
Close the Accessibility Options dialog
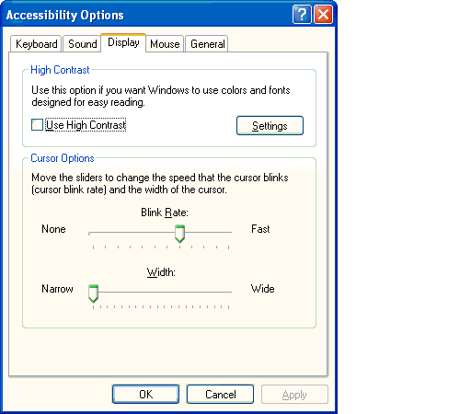click(x=323, y=15)
